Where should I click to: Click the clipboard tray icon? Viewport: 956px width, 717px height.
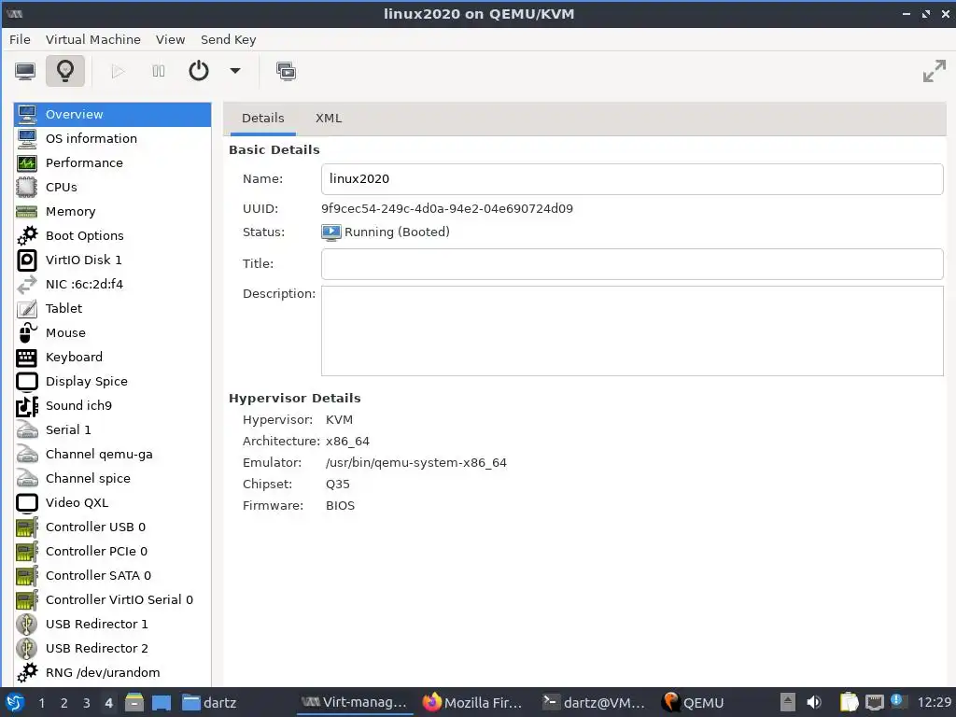click(849, 703)
